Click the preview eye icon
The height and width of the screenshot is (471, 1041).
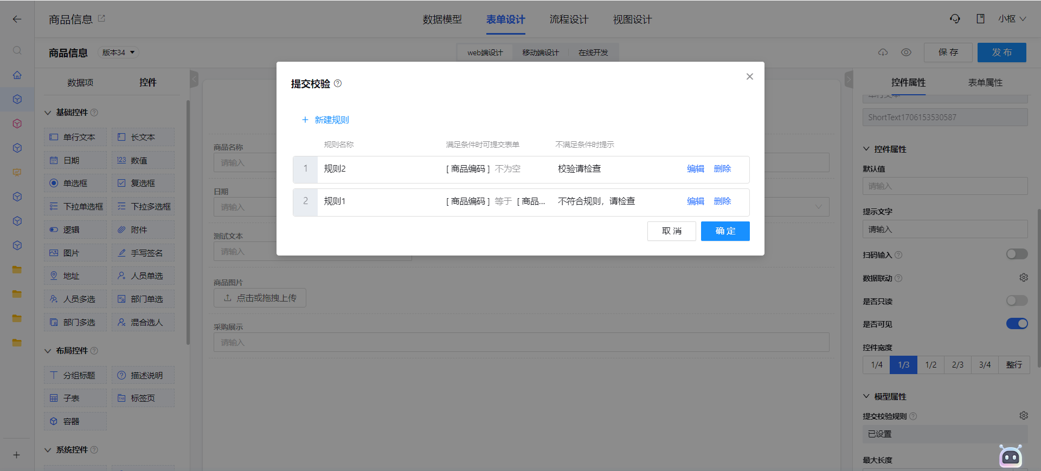coord(906,53)
